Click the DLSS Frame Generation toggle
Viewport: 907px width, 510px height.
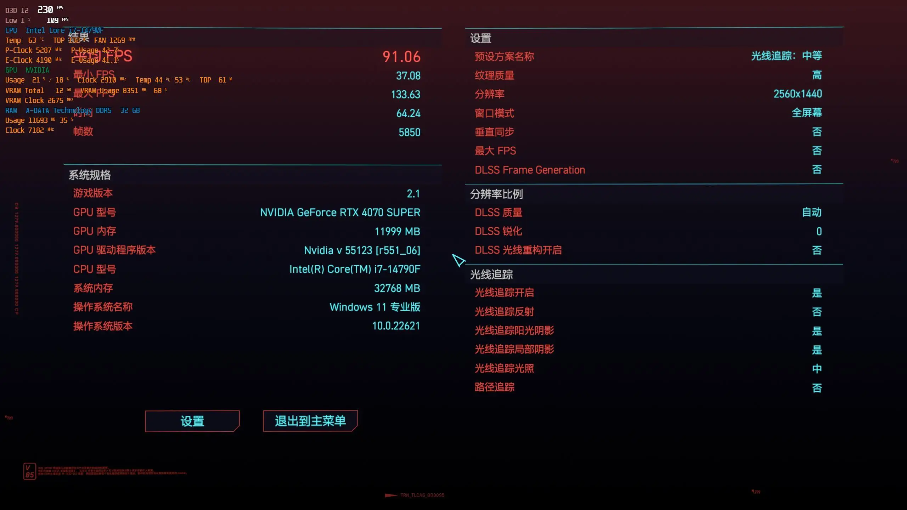pyautogui.click(x=817, y=170)
